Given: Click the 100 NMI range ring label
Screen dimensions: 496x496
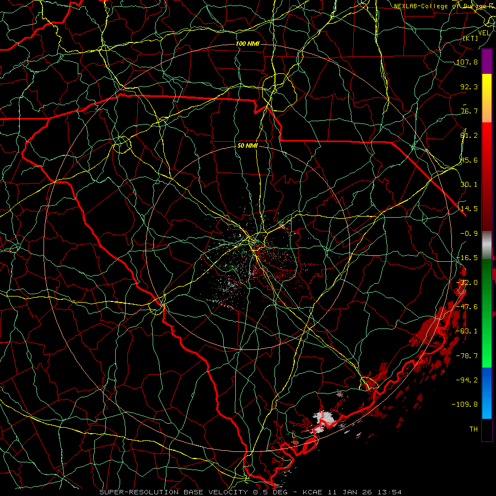Looking at the screenshot, I should point(247,44).
